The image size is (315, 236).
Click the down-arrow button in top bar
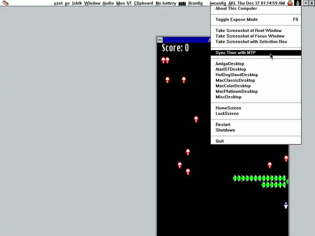tap(306, 3)
